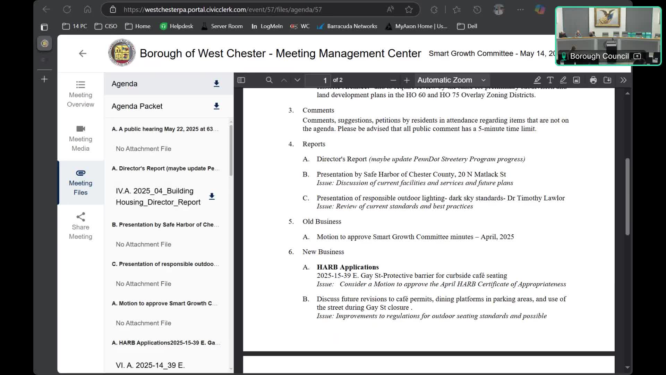Open Share Meeting tab

tap(80, 227)
